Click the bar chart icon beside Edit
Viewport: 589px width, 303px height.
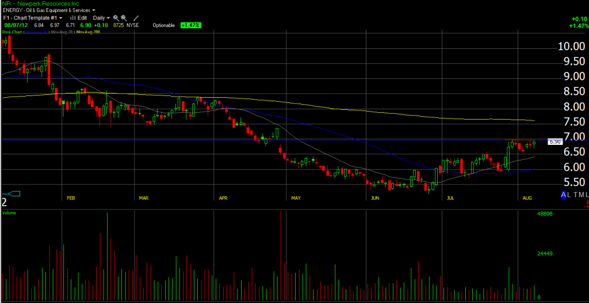72,18
